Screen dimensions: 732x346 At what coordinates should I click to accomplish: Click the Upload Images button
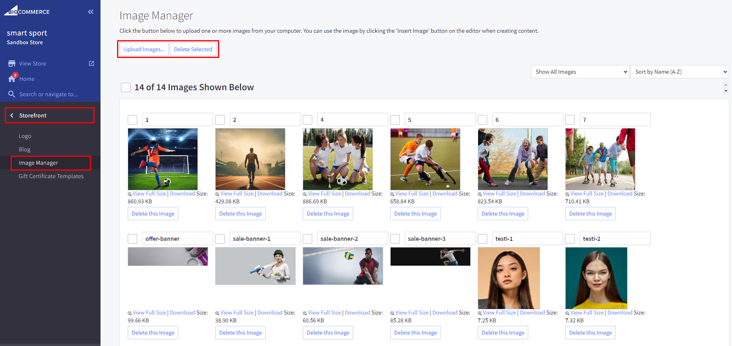(144, 49)
